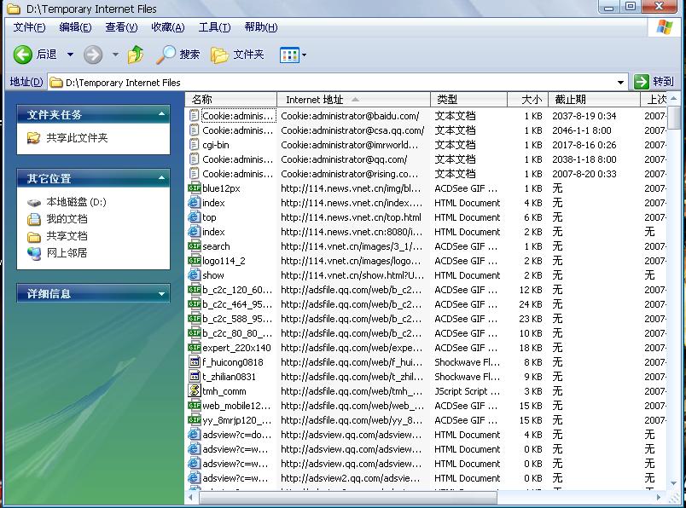The image size is (686, 508).
Task: Click the http://114.news.vnet.cn/top.html address cell
Action: (351, 217)
